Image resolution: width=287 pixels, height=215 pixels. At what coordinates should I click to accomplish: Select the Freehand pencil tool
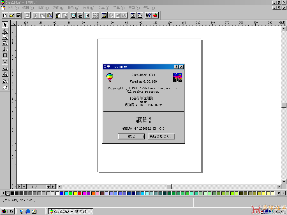point(5,43)
